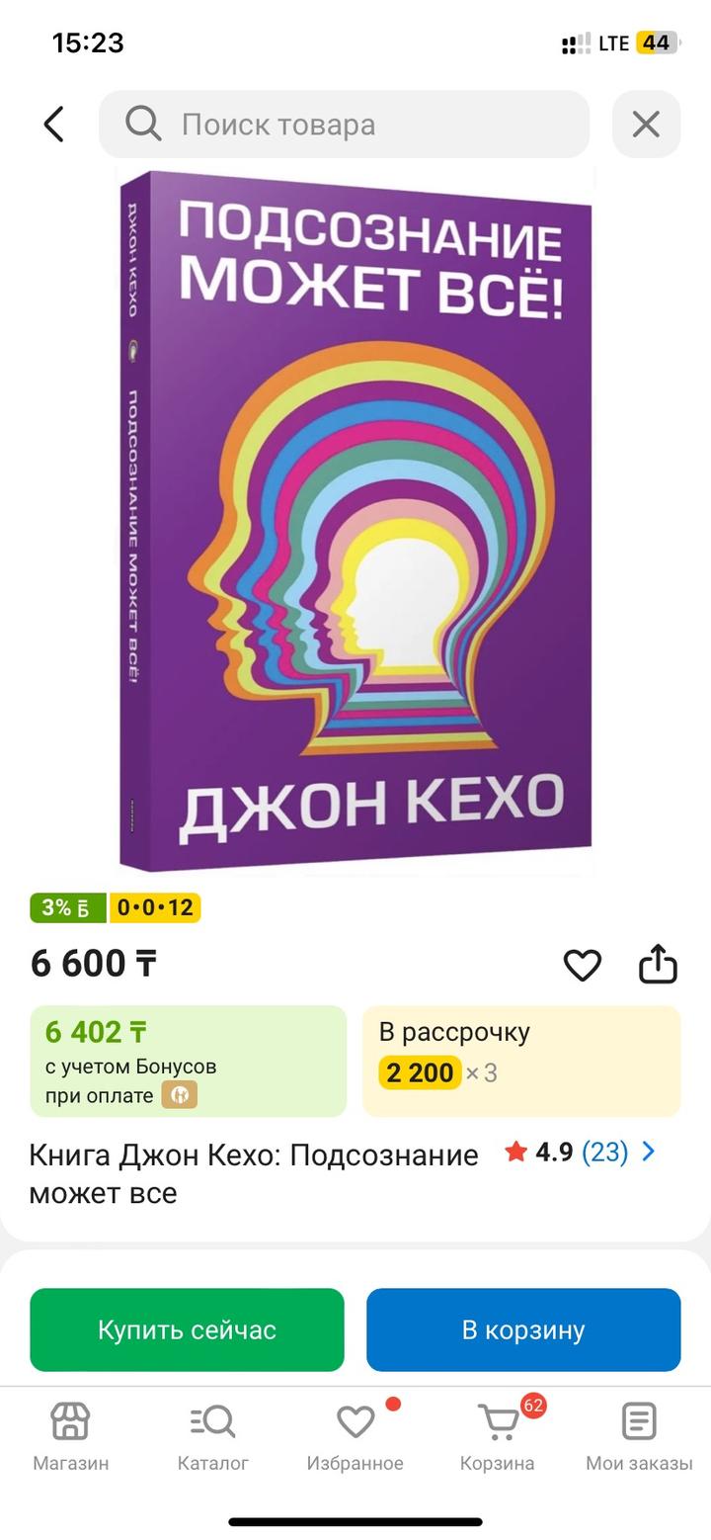Open the Магазин tab
This screenshot has width=711, height=1540.
(x=71, y=1436)
